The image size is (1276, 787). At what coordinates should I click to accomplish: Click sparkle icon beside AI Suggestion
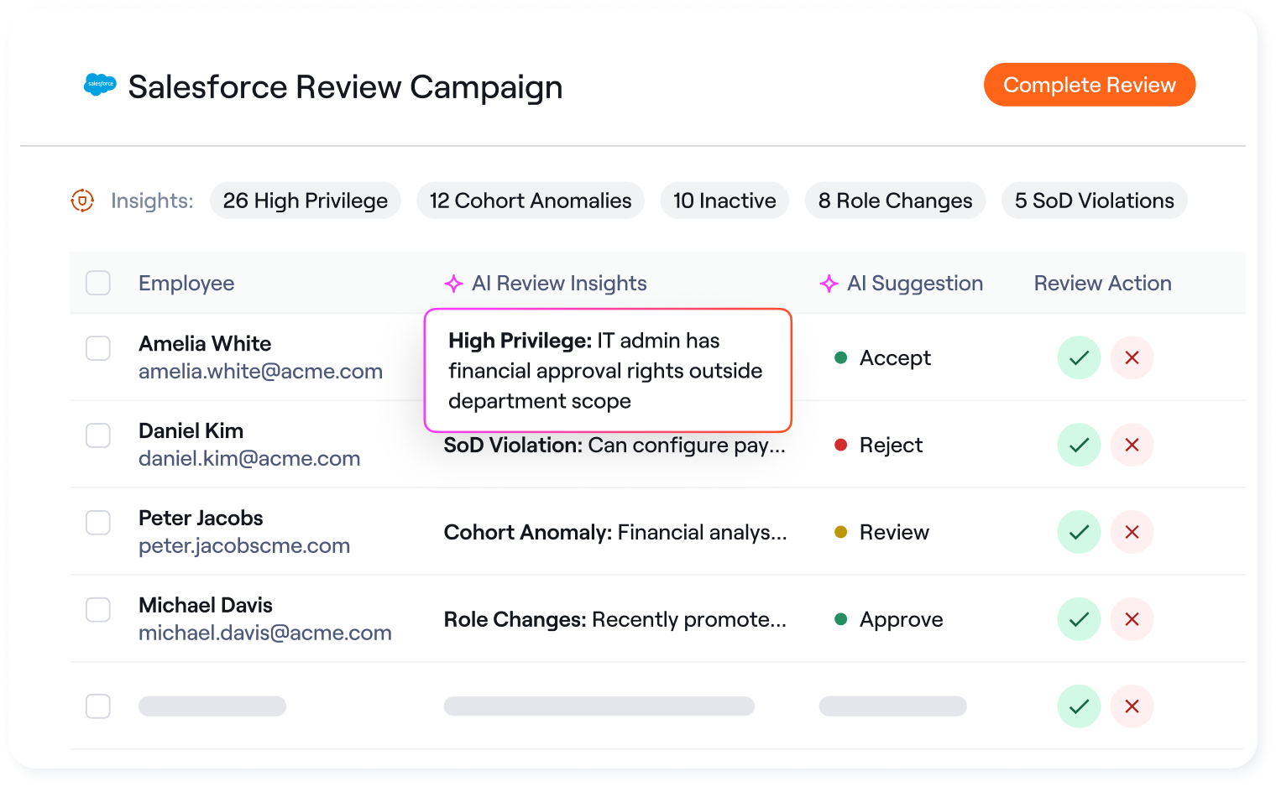[x=829, y=284]
